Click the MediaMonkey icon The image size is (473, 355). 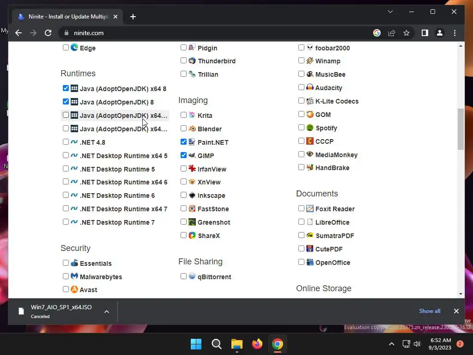click(x=310, y=154)
